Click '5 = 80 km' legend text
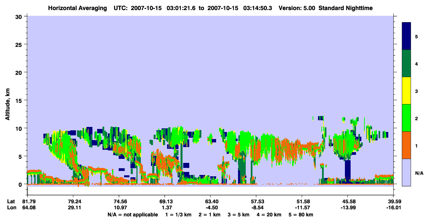 point(302,215)
